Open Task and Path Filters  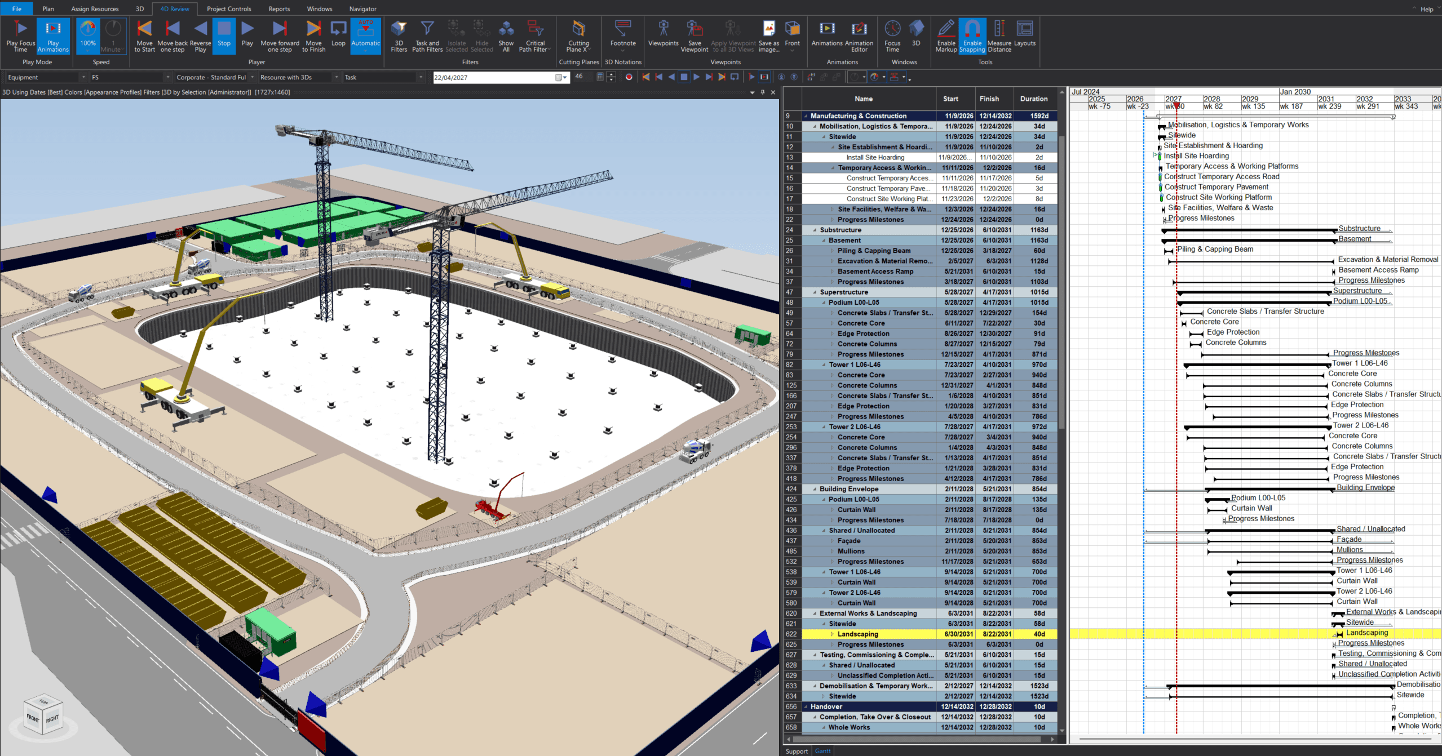pyautogui.click(x=427, y=36)
